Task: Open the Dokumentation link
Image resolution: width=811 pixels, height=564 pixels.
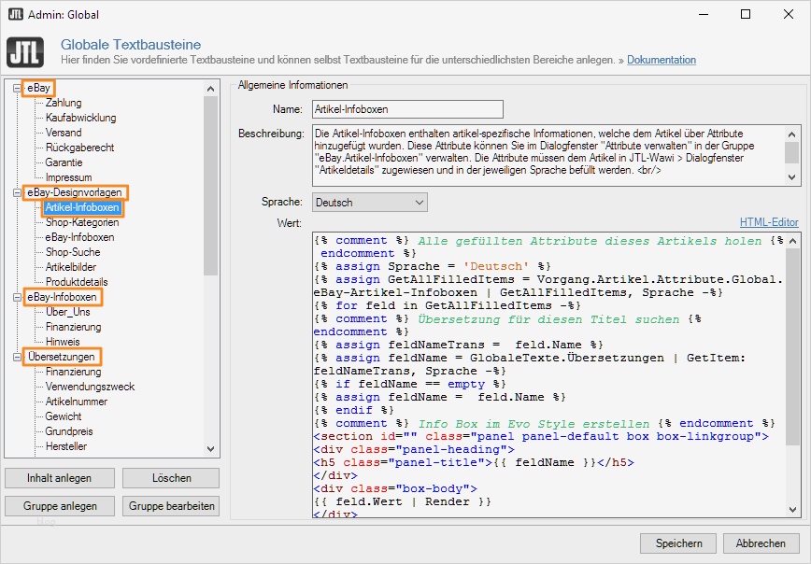Action: click(x=662, y=60)
